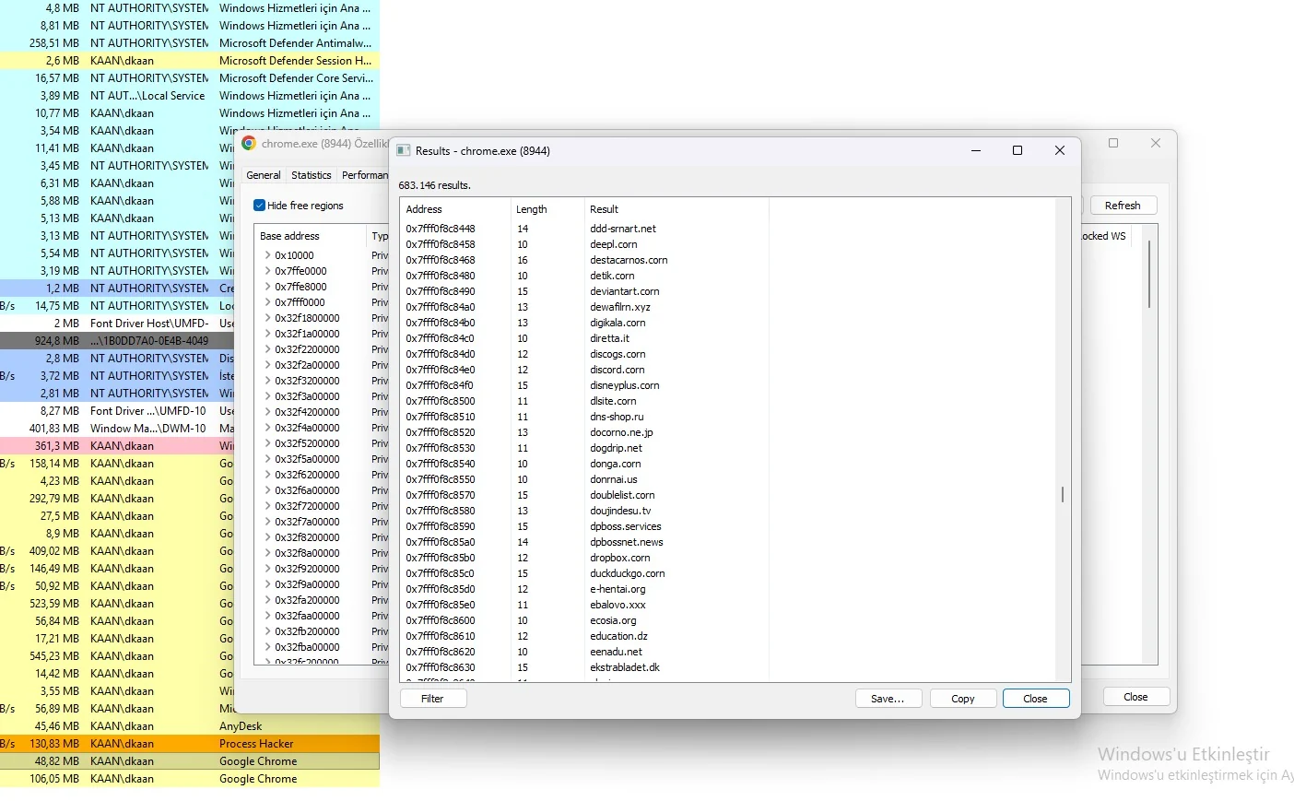The height and width of the screenshot is (801, 1294).
Task: Expand the 0x32f1800000 memory region
Action: [x=267, y=318]
